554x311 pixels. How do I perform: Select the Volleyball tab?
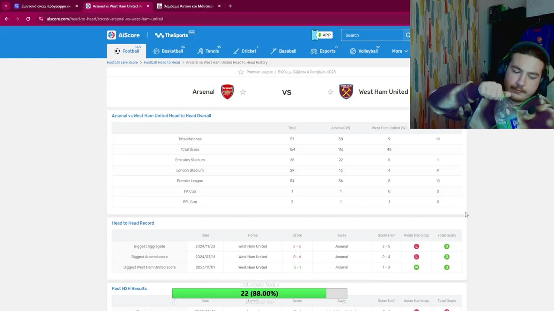pyautogui.click(x=364, y=51)
